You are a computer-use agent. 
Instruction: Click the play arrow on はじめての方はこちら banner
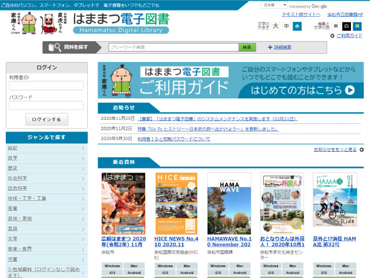tap(350, 90)
